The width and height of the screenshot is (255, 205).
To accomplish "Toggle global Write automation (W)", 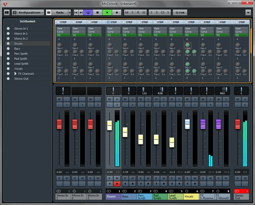I will click(x=144, y=13).
